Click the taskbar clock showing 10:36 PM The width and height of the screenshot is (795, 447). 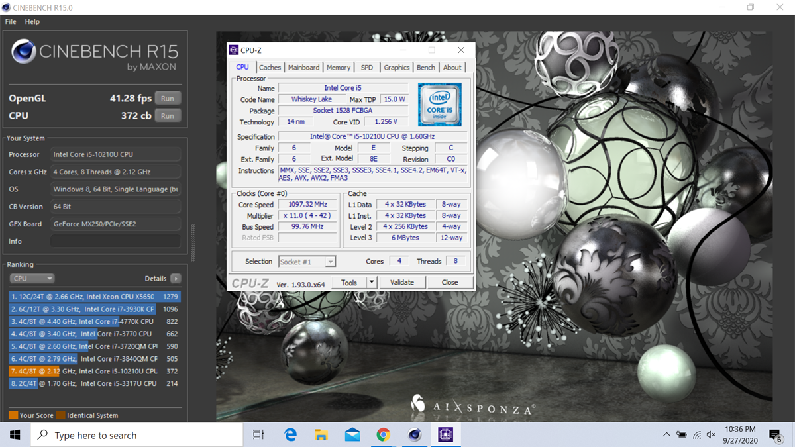741,435
